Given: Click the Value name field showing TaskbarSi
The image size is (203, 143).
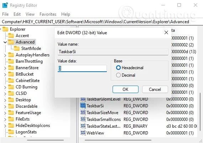Looking at the screenshot, I should 113,52.
